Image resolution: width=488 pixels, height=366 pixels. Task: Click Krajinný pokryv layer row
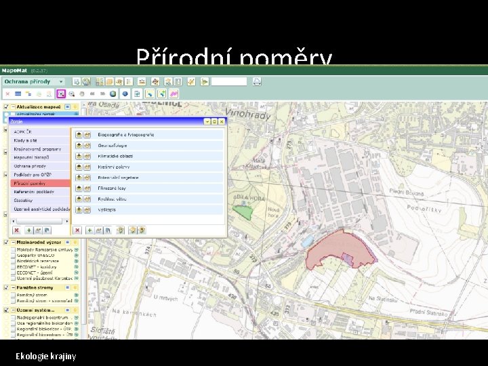[148, 167]
